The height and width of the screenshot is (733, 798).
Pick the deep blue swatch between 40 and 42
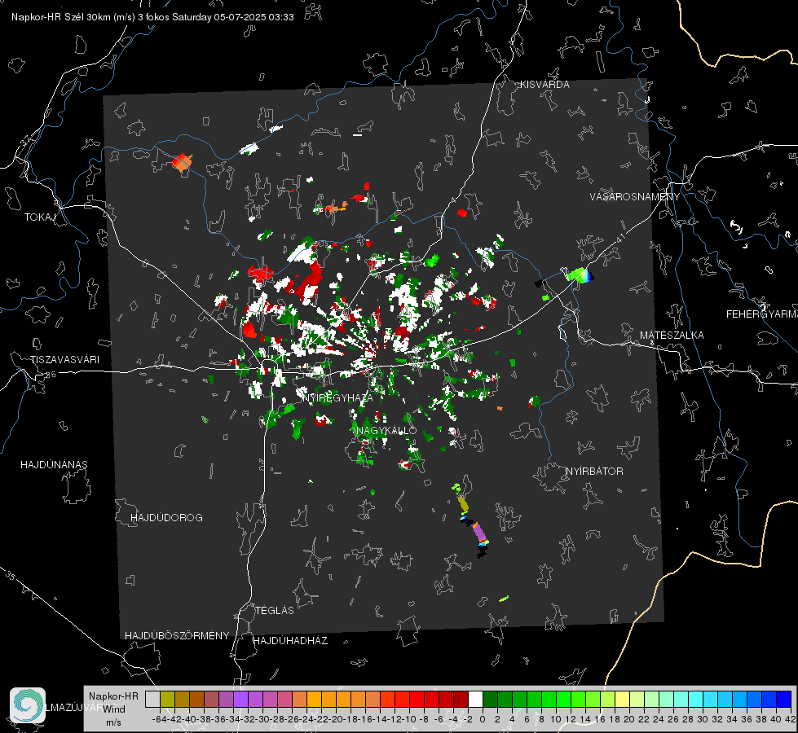point(784,699)
